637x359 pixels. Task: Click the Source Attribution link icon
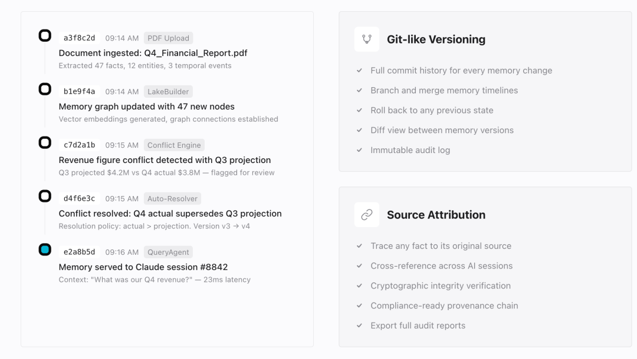click(367, 215)
